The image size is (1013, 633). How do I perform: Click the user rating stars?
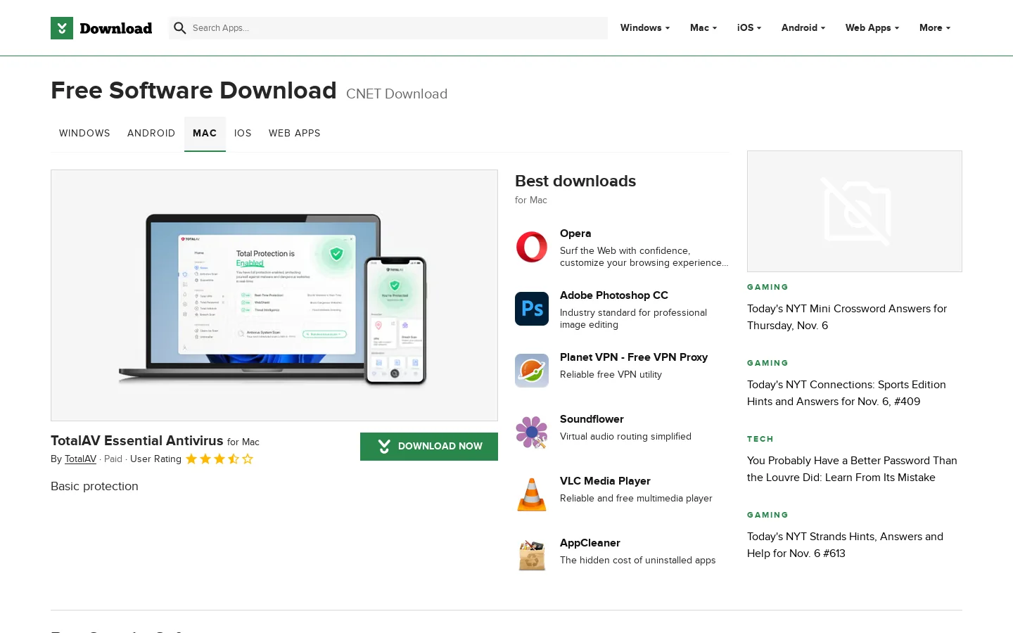(x=219, y=459)
